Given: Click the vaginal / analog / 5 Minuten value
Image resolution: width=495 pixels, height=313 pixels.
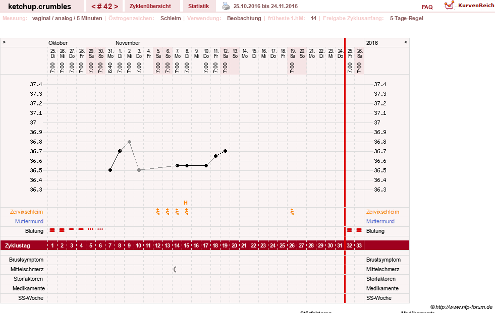Looking at the screenshot, I should coord(67,18).
